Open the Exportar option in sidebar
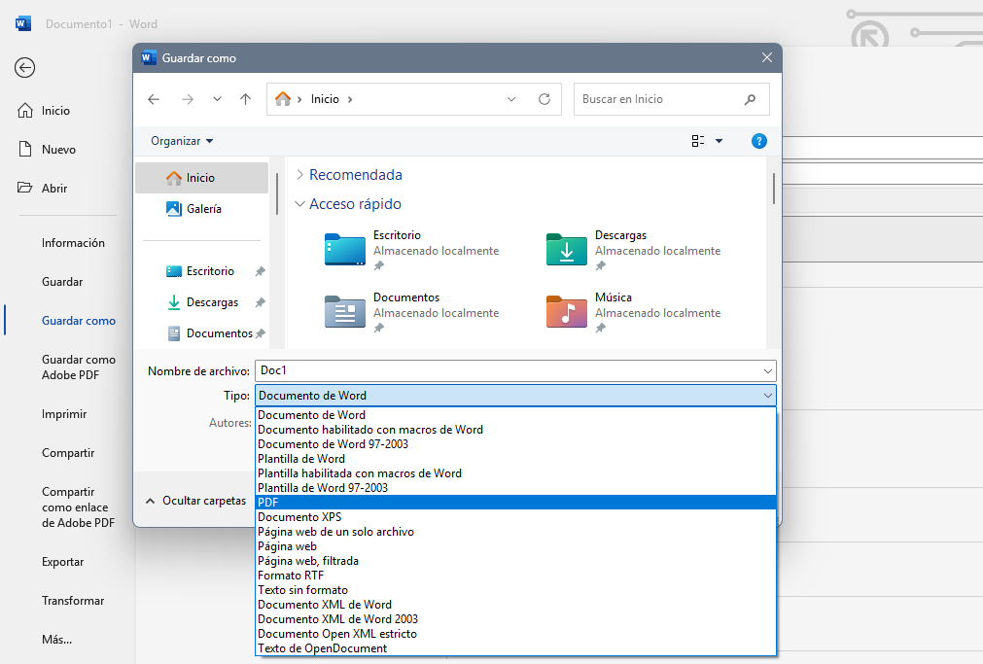 63,562
